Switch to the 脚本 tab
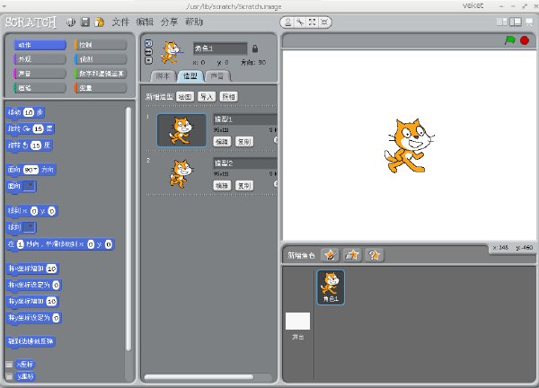The height and width of the screenshot is (388, 539). (163, 76)
